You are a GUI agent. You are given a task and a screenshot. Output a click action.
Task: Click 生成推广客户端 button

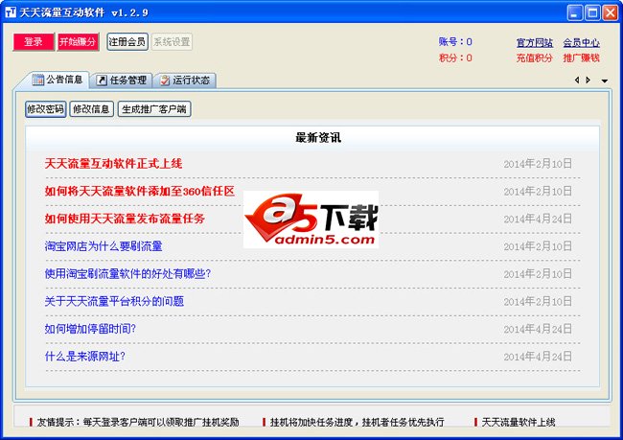coord(154,109)
